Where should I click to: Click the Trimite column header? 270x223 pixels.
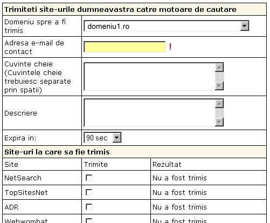pos(96,165)
